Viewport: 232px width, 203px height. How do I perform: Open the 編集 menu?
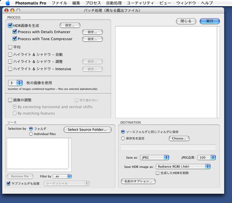pyautogui.click(x=76, y=3)
